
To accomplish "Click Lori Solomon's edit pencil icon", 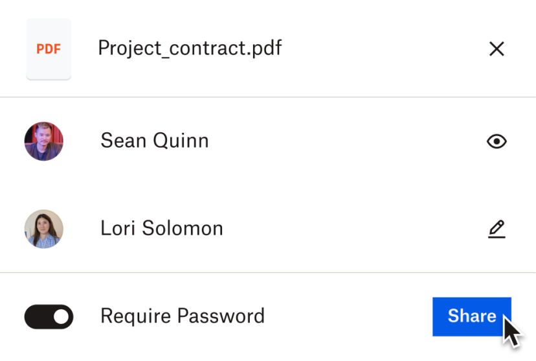I will [x=497, y=229].
